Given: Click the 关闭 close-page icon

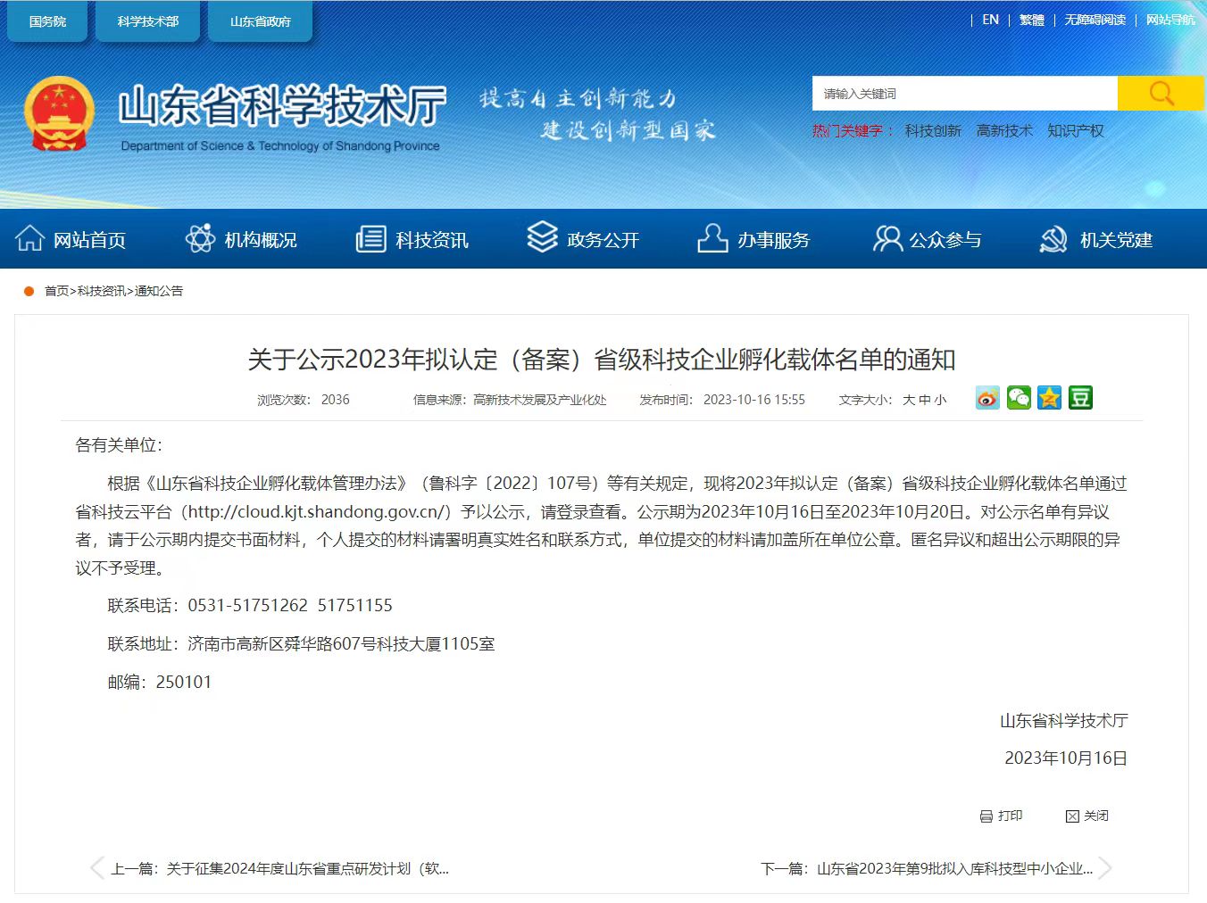Looking at the screenshot, I should click(1072, 816).
